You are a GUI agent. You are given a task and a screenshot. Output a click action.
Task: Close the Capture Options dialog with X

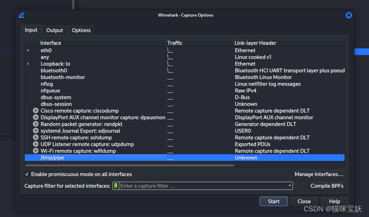click(x=349, y=15)
